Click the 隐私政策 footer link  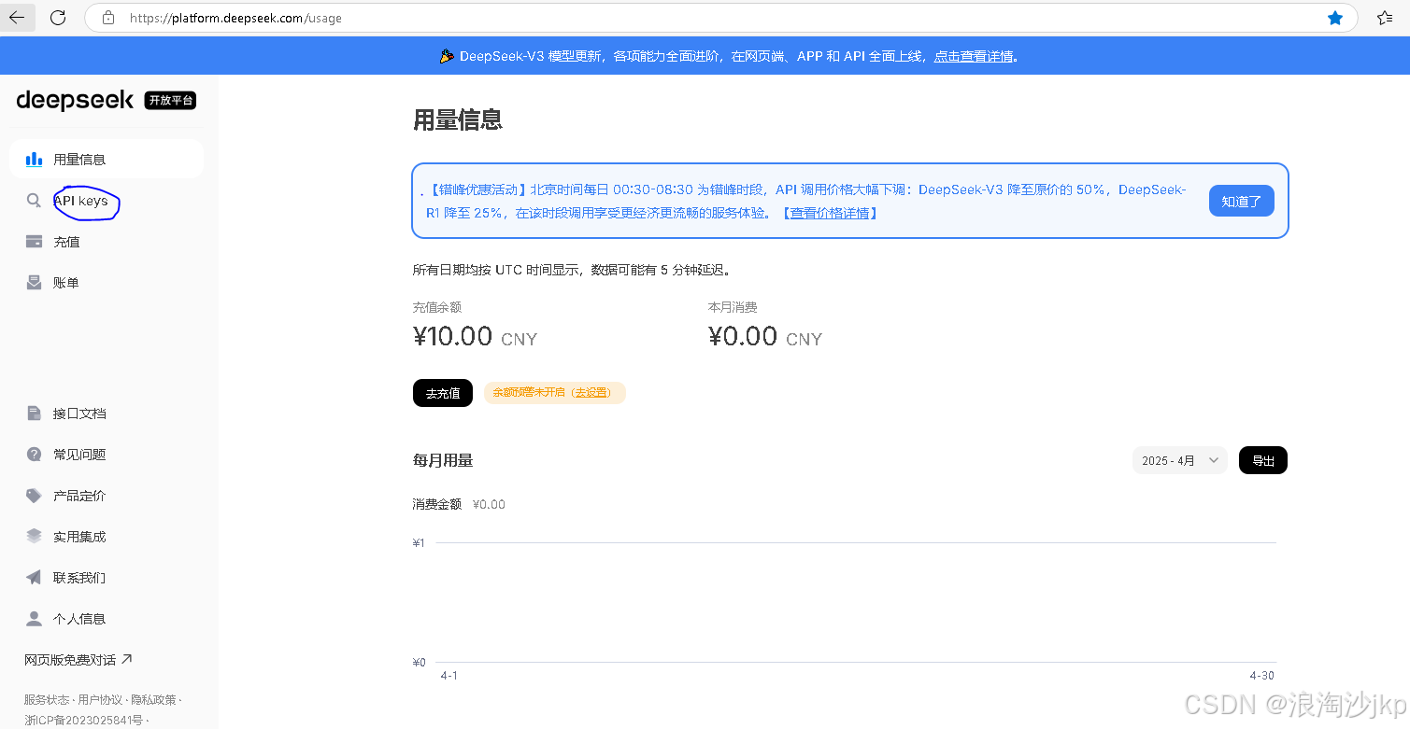[153, 699]
